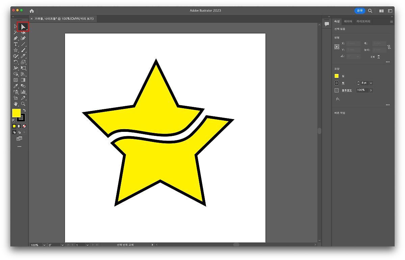
Task: Click the blue 공유 share button
Action: pyautogui.click(x=360, y=11)
